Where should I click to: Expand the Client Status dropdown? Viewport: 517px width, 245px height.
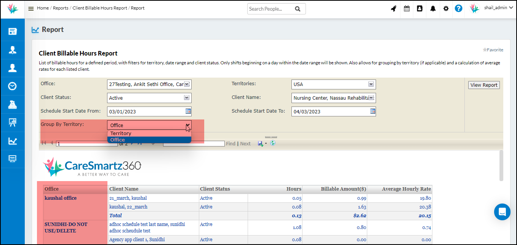[x=187, y=98]
